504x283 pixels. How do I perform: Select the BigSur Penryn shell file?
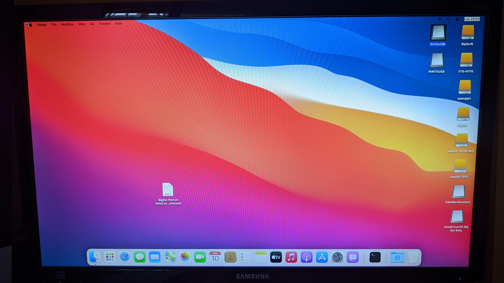(x=168, y=190)
